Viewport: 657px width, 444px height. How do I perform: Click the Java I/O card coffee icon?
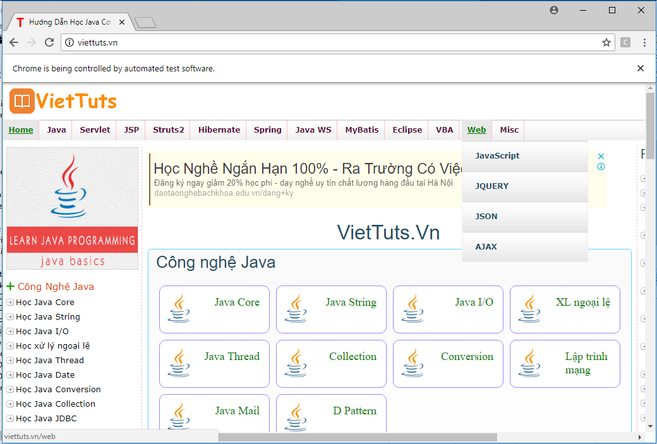[x=413, y=309]
